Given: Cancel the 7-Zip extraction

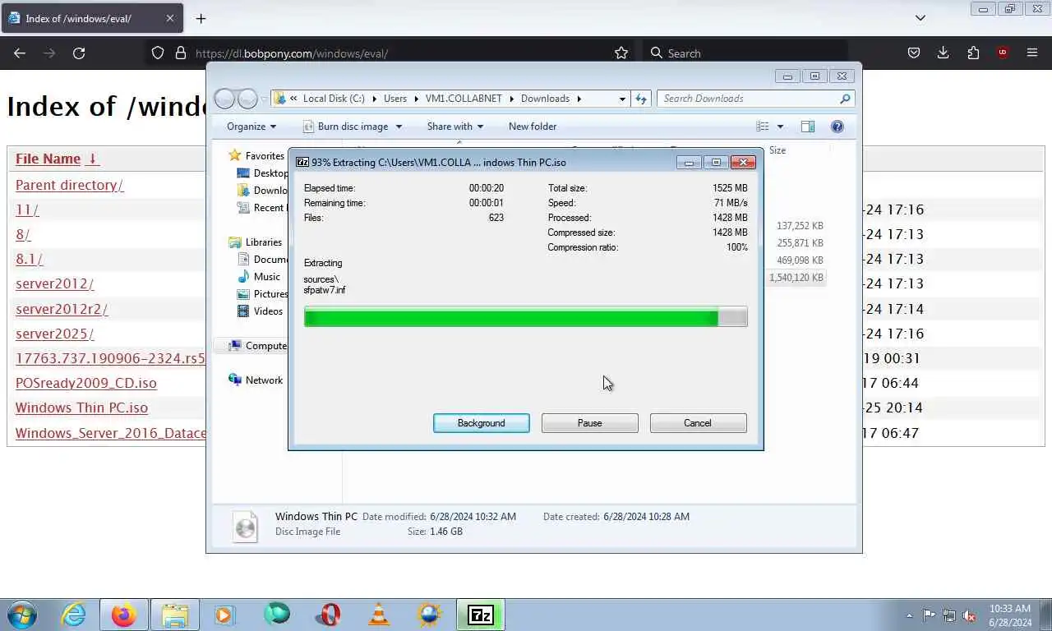Looking at the screenshot, I should click(698, 423).
